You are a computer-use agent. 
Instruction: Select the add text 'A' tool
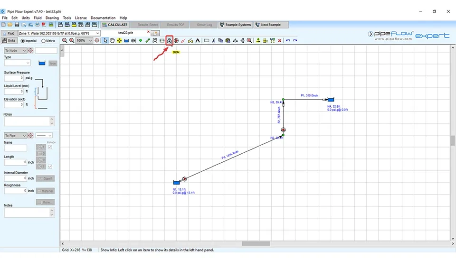198,41
